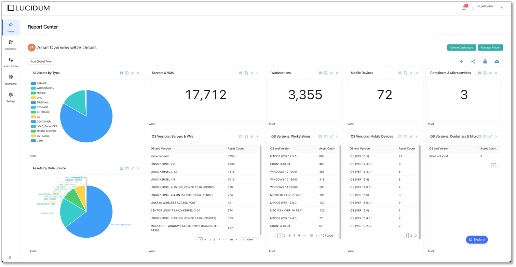Go to Home in sidebar
516x267 pixels.
tap(11, 27)
